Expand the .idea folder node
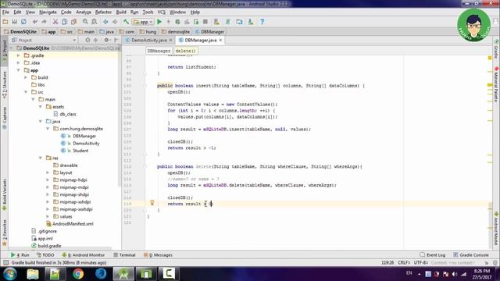This screenshot has height=281, width=500. click(x=19, y=62)
